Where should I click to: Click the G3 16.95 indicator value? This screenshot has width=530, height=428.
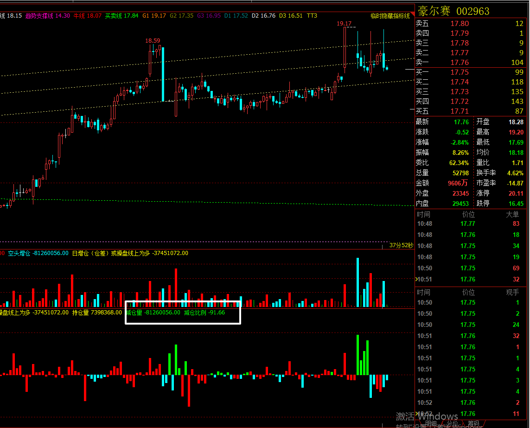click(209, 16)
